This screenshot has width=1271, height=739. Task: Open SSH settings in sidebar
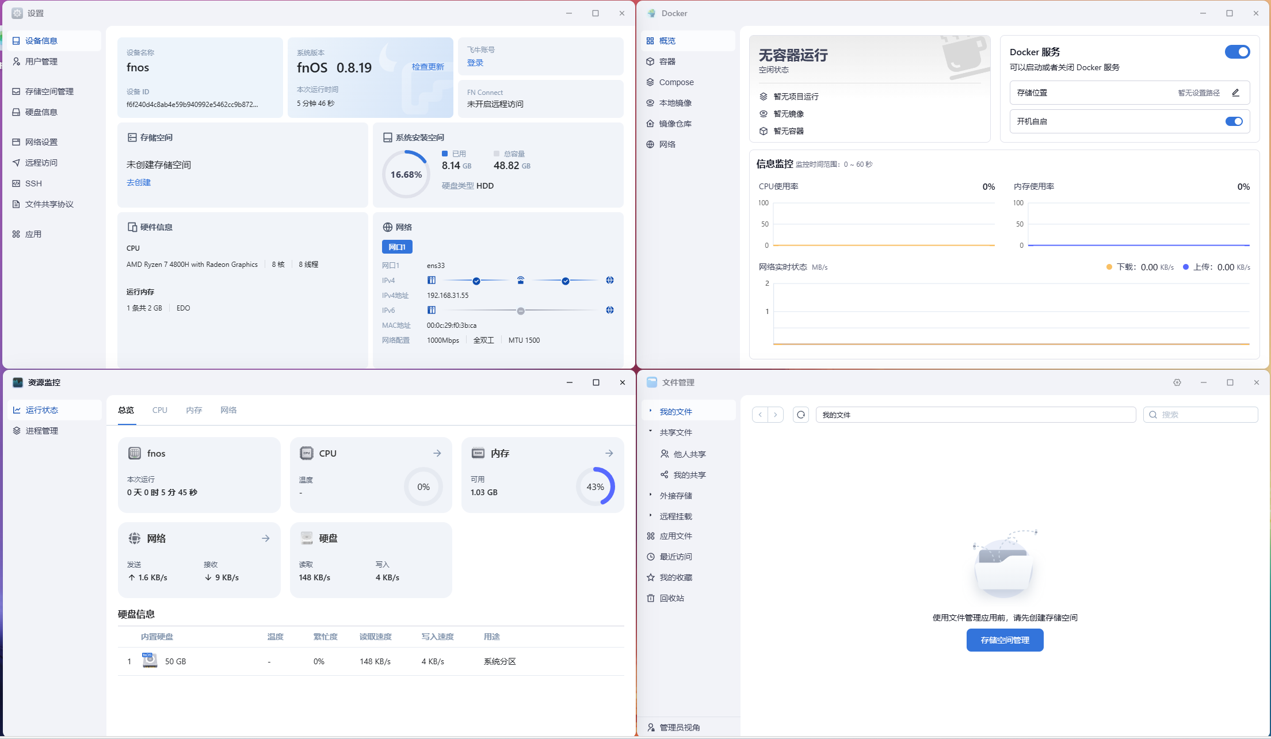pyautogui.click(x=33, y=183)
